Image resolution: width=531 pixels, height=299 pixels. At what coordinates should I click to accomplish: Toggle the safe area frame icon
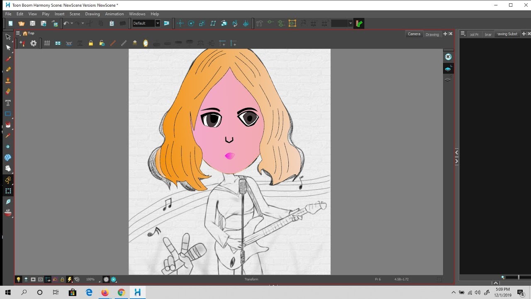click(41, 279)
